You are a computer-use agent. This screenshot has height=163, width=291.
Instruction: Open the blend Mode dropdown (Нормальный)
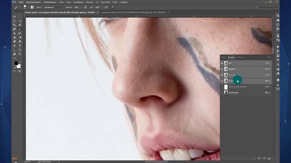pyautogui.click(x=54, y=7)
